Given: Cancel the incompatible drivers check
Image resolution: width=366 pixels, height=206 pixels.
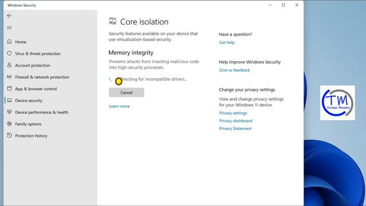Looking at the screenshot, I should click(126, 93).
